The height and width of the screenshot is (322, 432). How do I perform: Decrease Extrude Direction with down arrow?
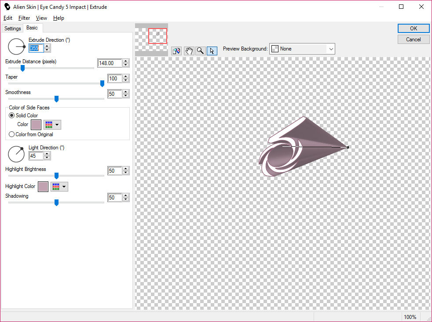tap(48, 50)
